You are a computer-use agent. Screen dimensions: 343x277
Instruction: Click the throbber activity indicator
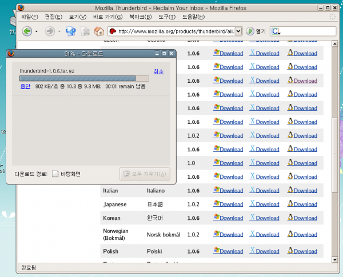click(332, 17)
